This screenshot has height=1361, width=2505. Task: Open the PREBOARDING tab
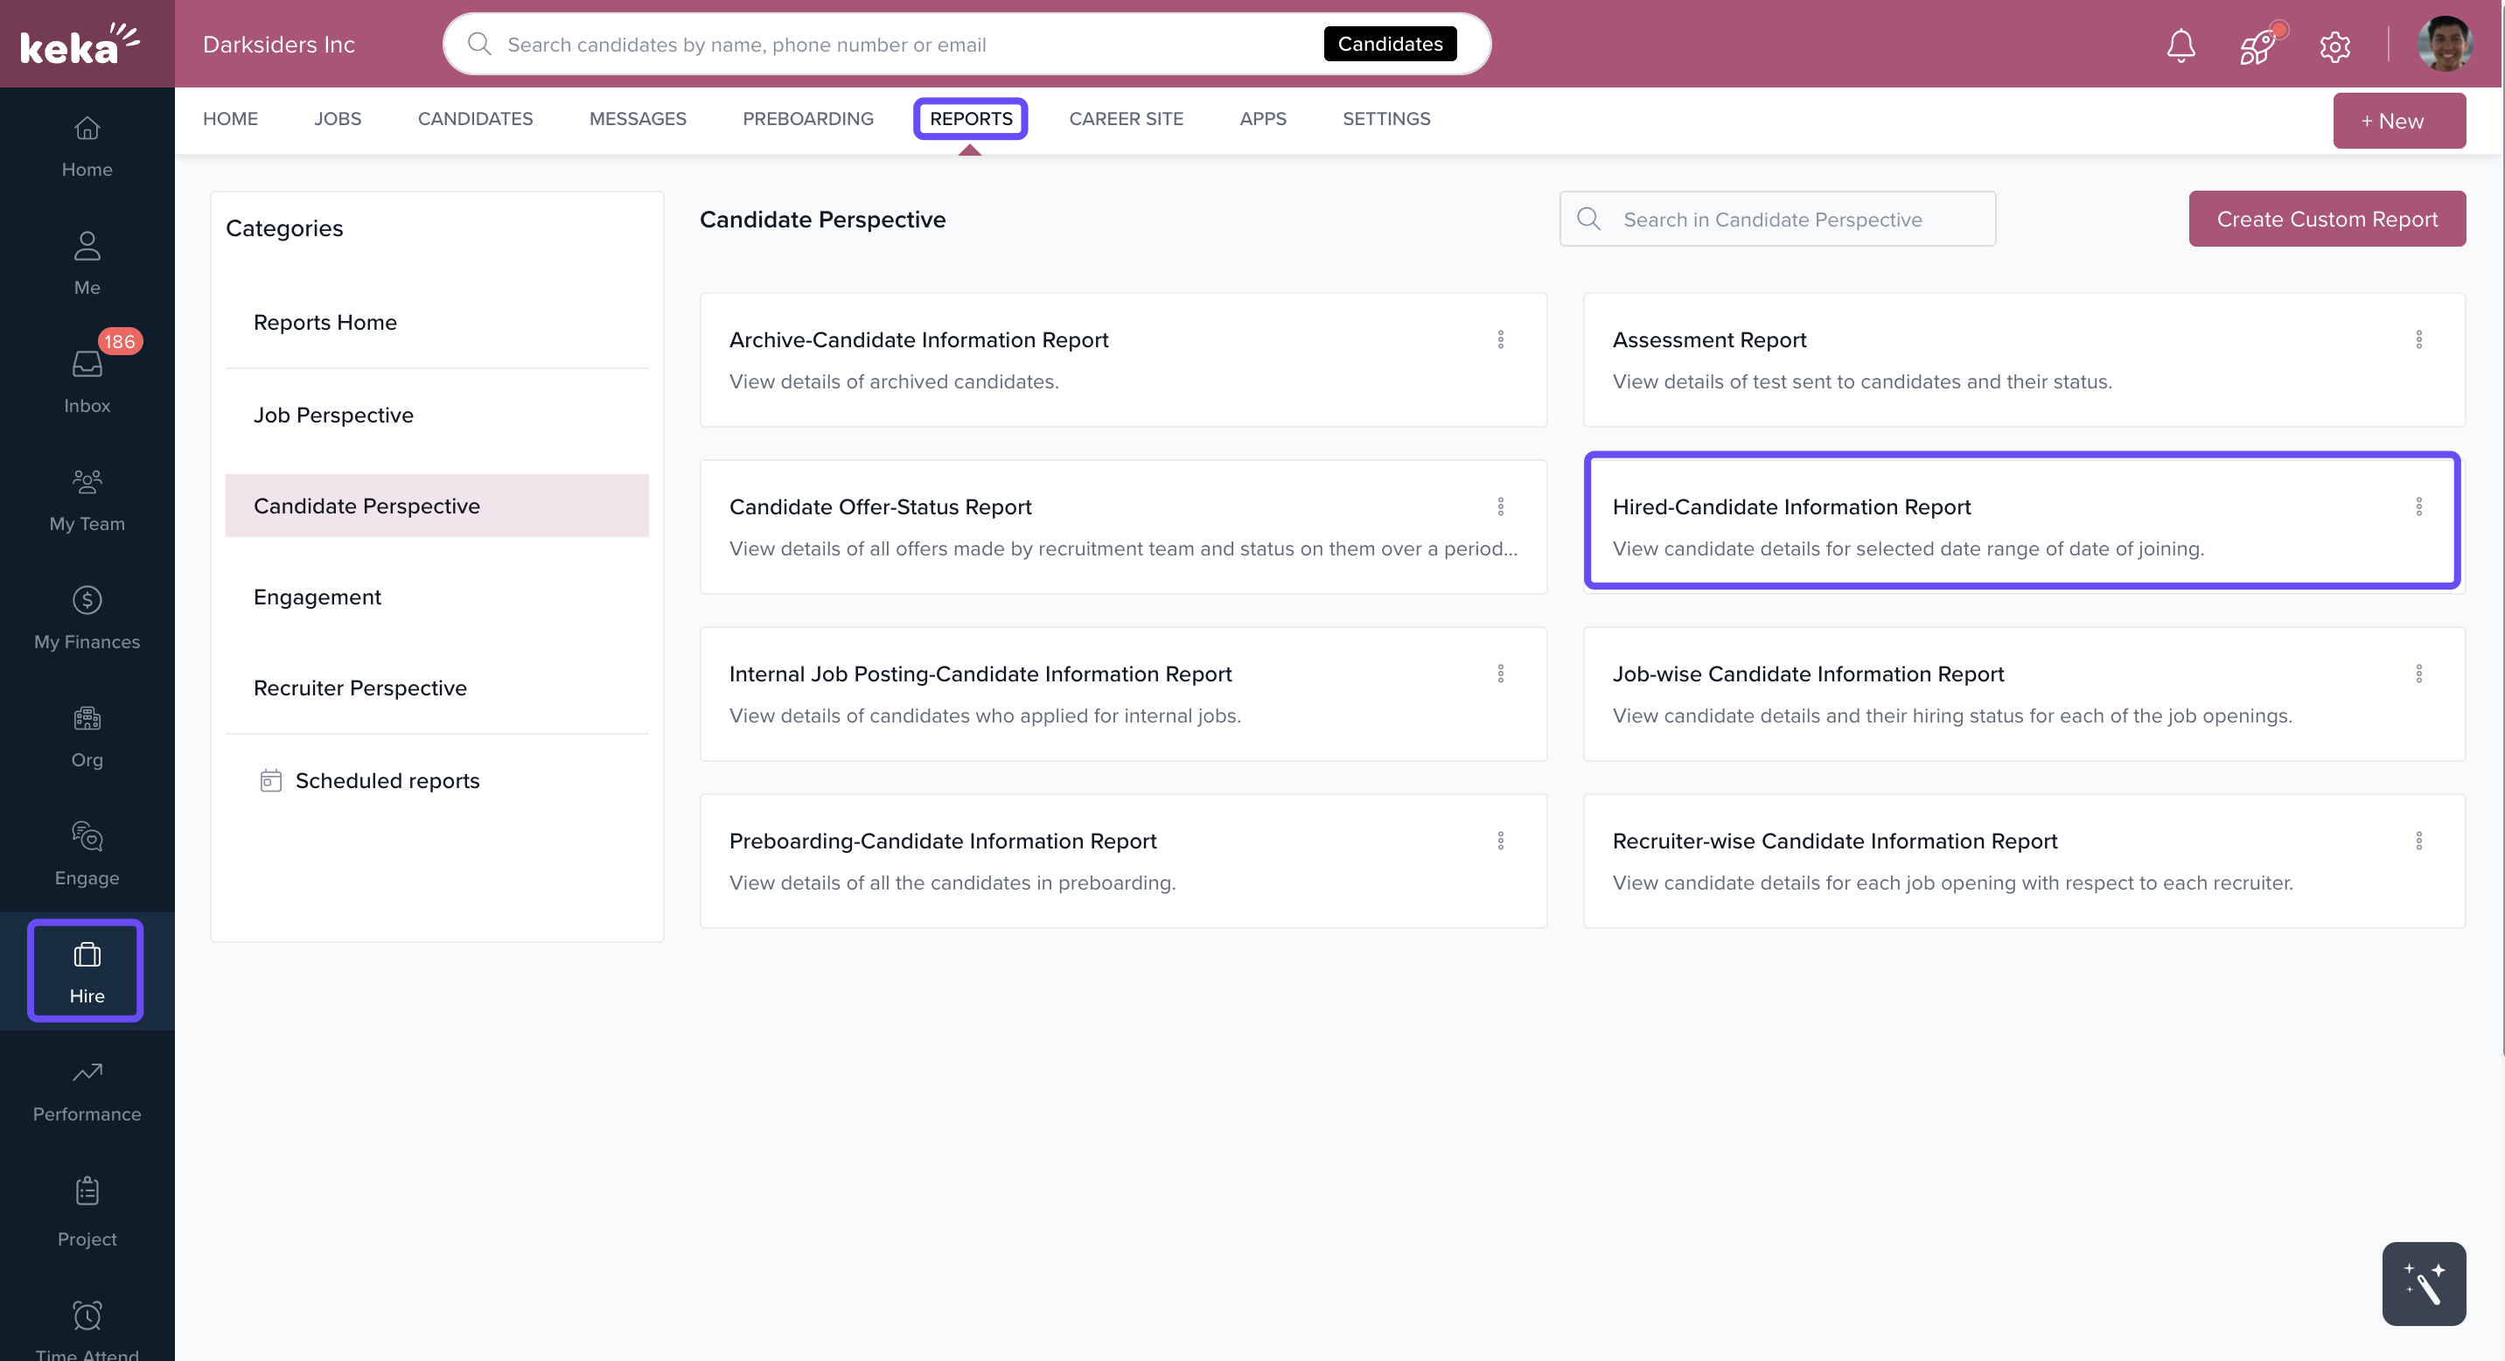coord(807,119)
